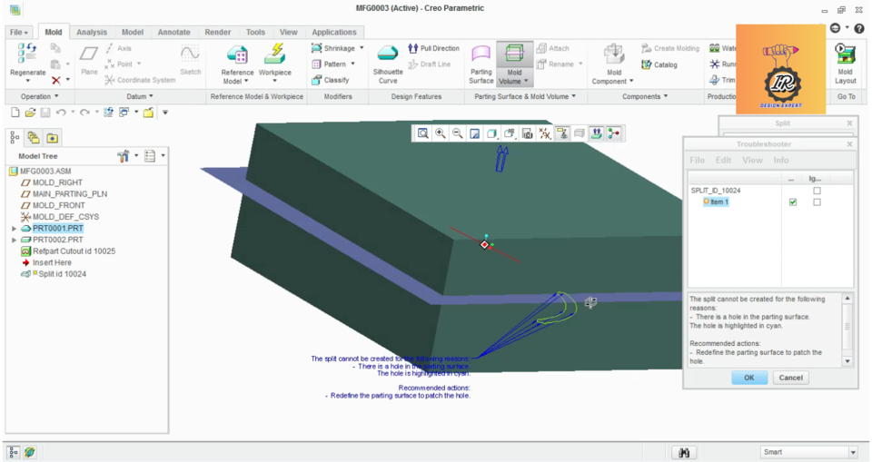Toggle the Spin Center display icon
This screenshot has height=462, width=872.
tap(613, 133)
